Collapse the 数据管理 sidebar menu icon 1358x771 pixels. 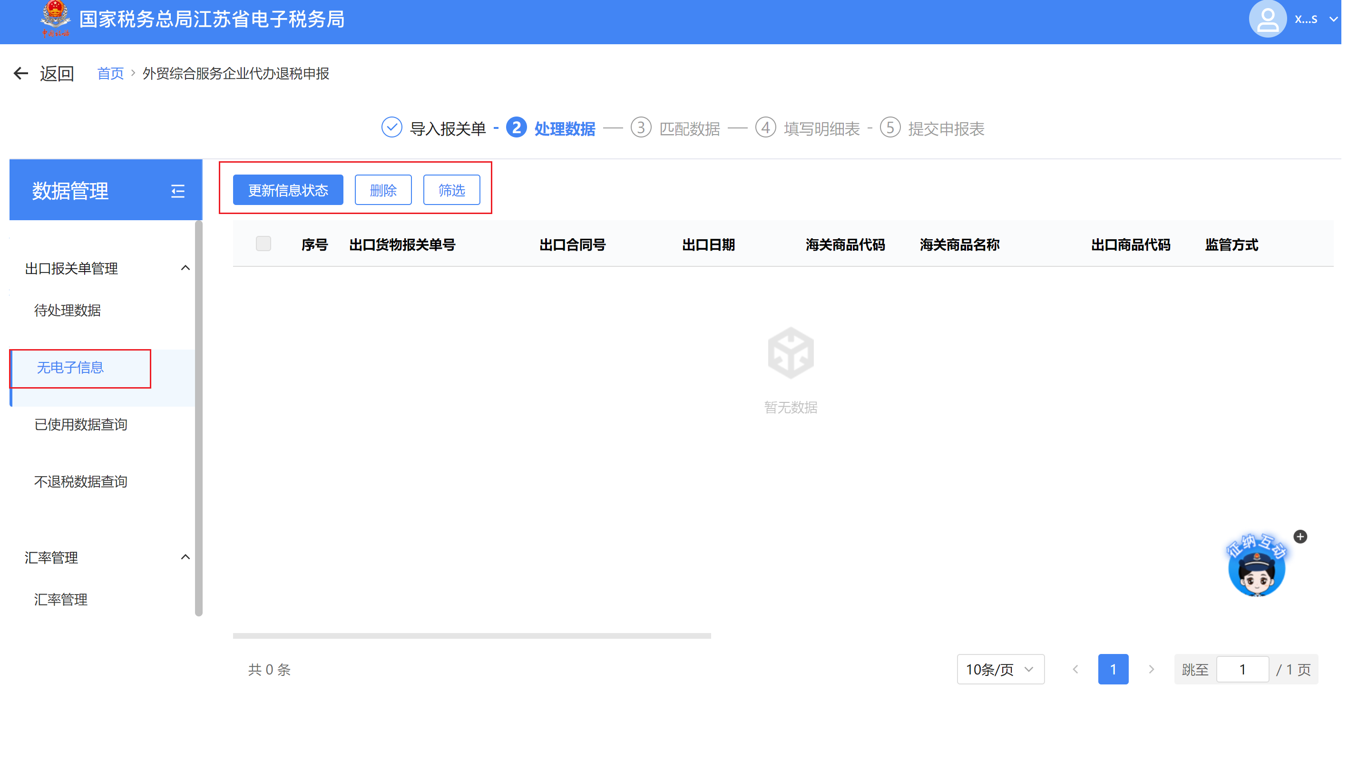point(178,191)
